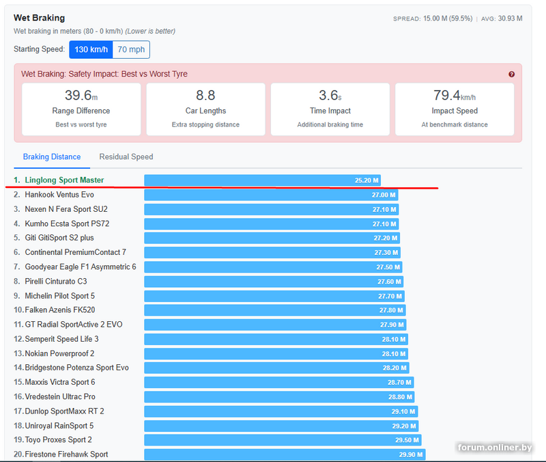Click the Impact Speed 79.4 km/h card
Image resolution: width=546 pixels, height=462 pixels.
(x=455, y=109)
